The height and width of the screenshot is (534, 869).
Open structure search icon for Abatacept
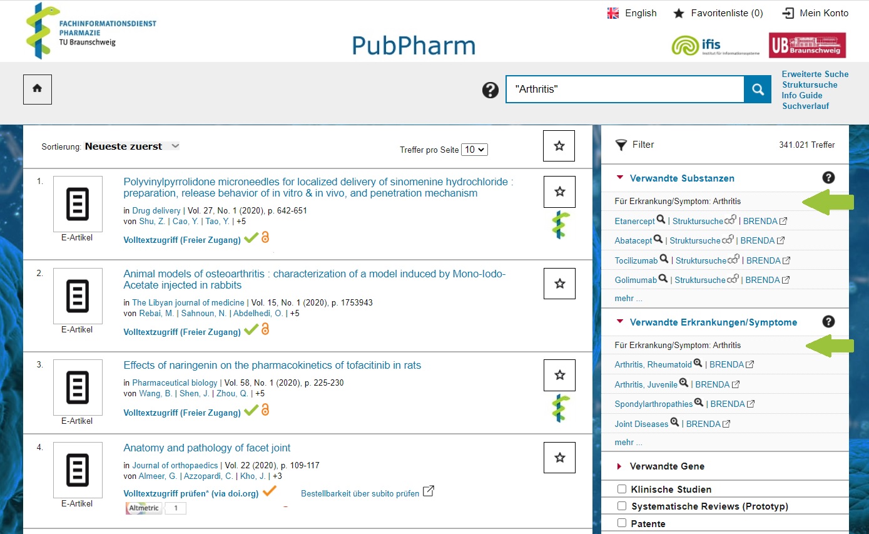pos(728,240)
